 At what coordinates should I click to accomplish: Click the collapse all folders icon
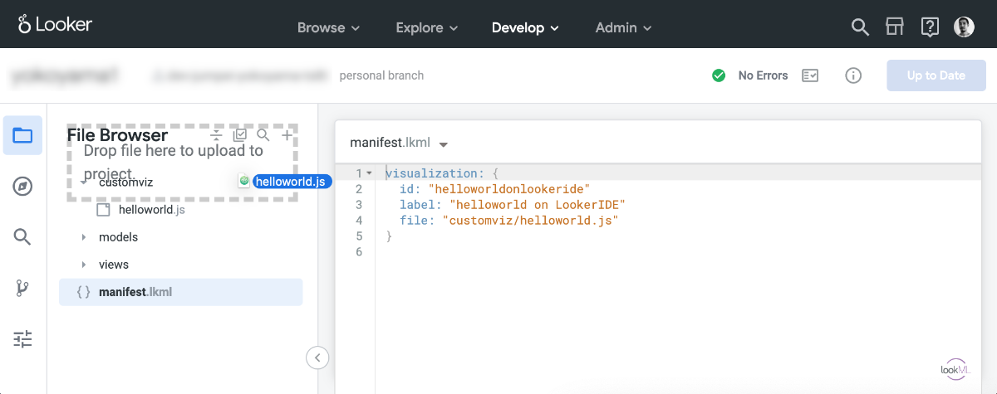(216, 134)
